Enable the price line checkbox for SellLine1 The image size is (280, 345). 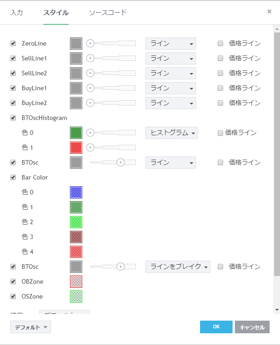pos(220,58)
